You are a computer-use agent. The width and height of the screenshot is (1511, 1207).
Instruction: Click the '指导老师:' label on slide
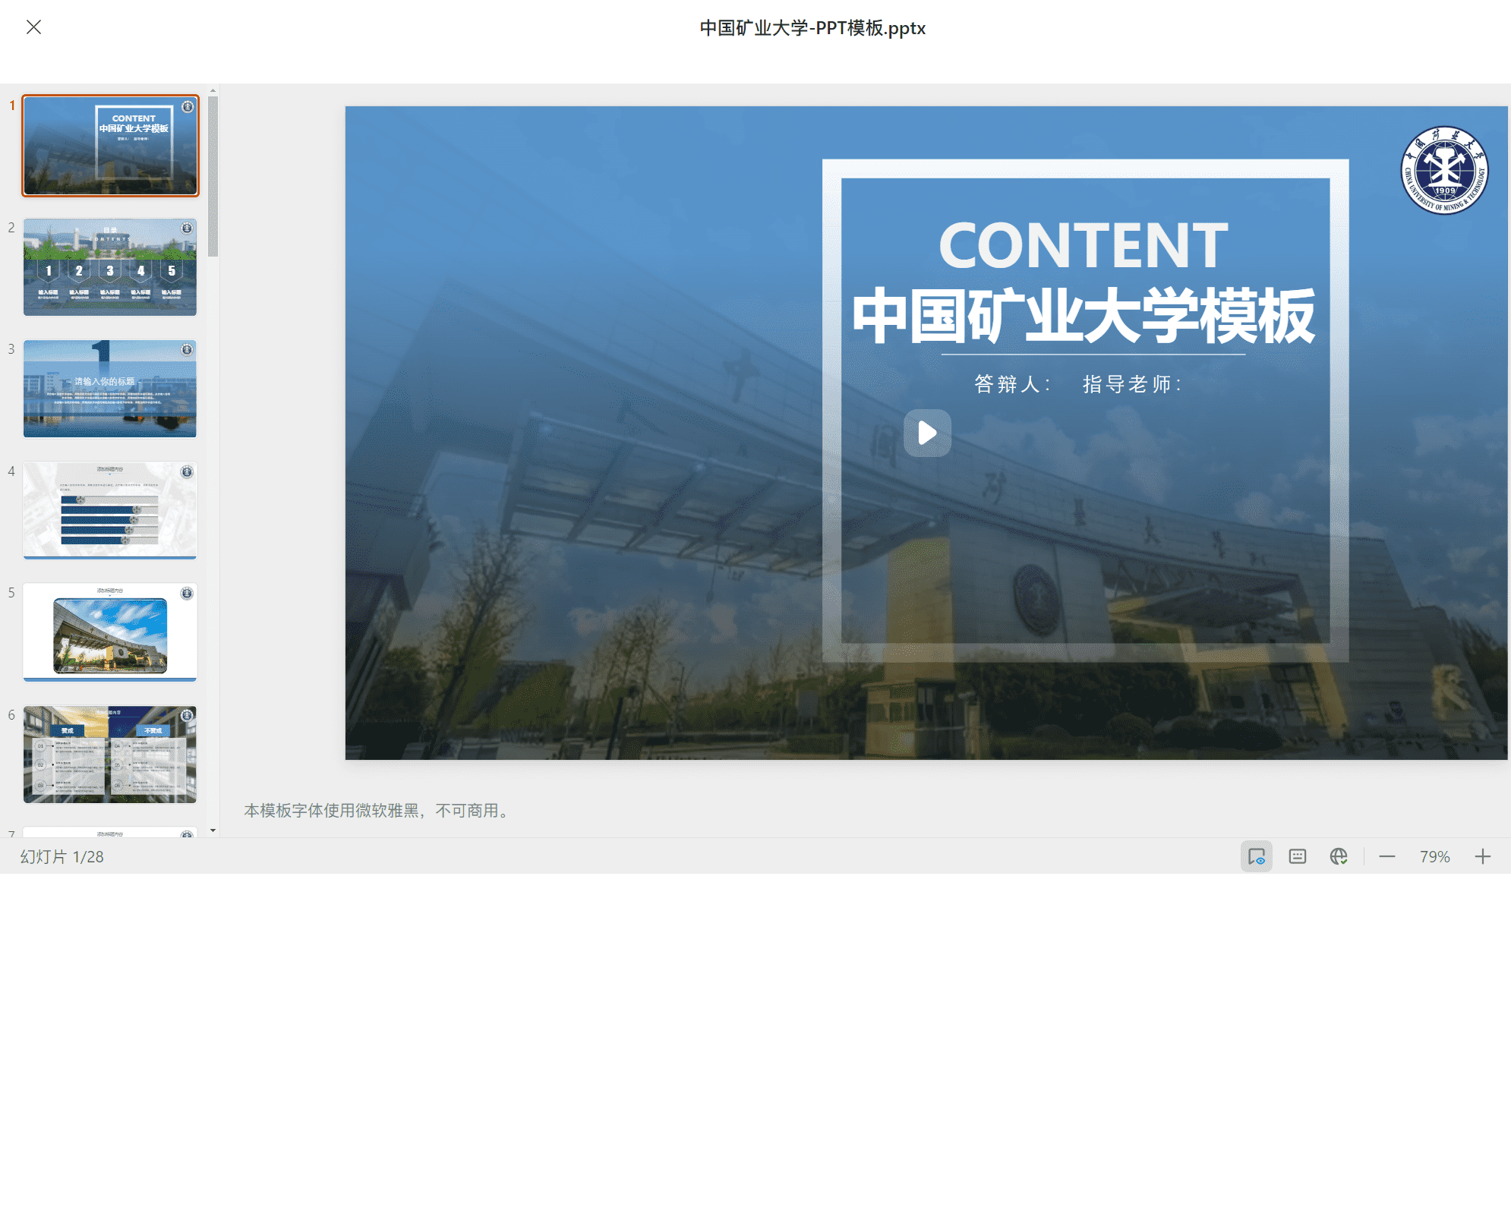(x=1133, y=384)
